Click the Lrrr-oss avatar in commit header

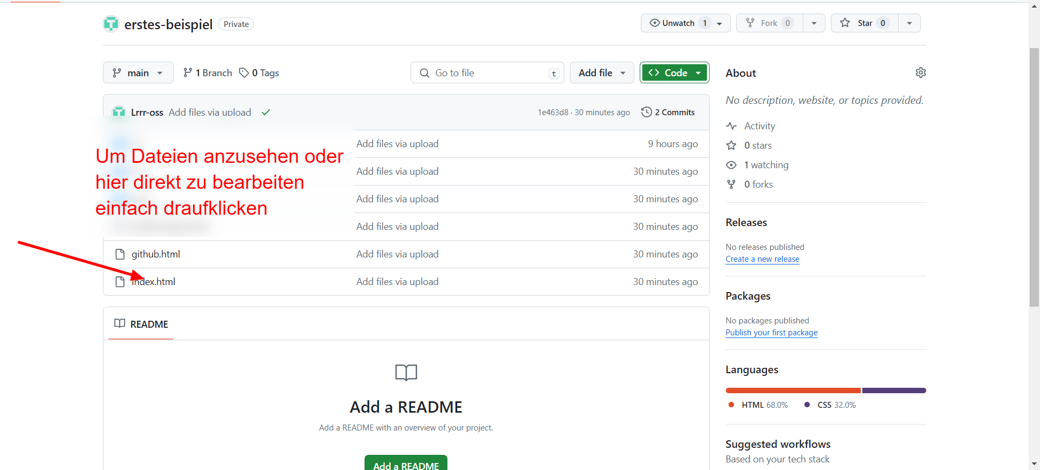[119, 111]
